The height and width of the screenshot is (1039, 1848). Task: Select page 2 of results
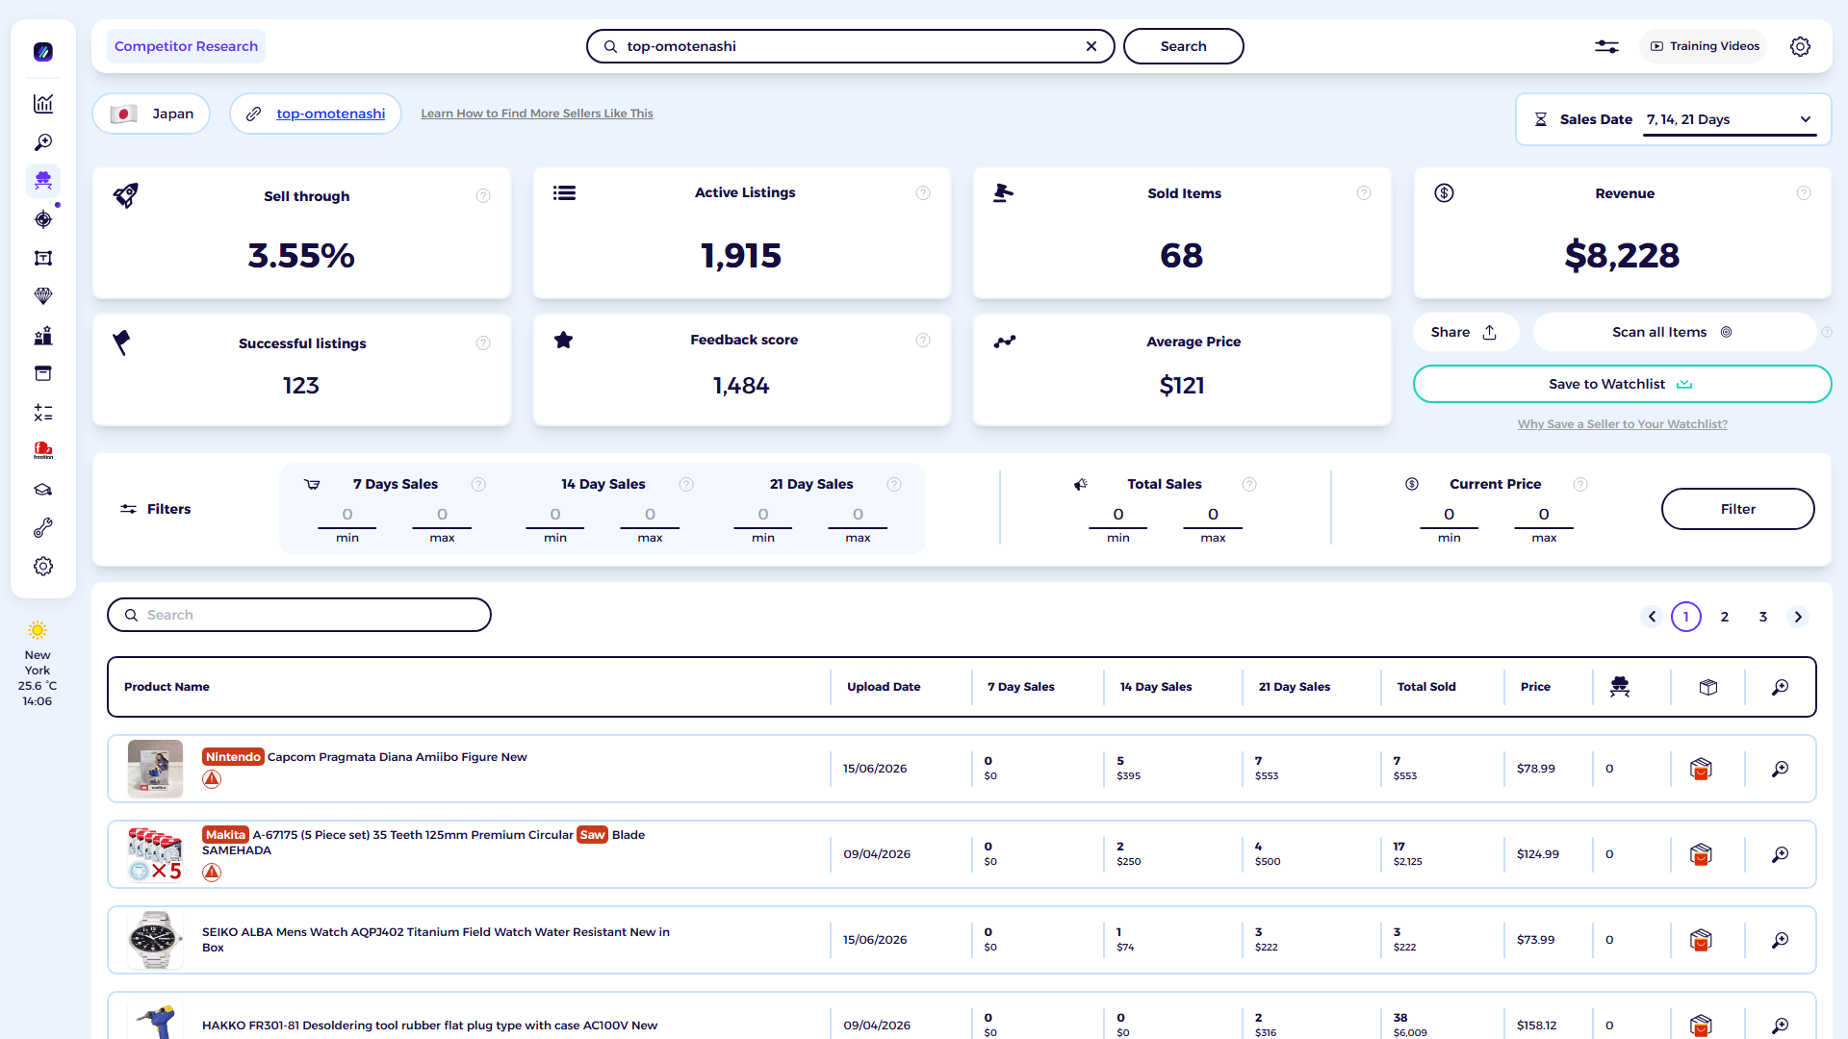tap(1725, 617)
